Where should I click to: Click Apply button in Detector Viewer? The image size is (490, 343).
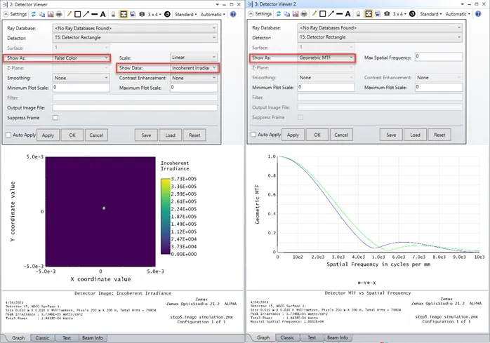pyautogui.click(x=48, y=134)
